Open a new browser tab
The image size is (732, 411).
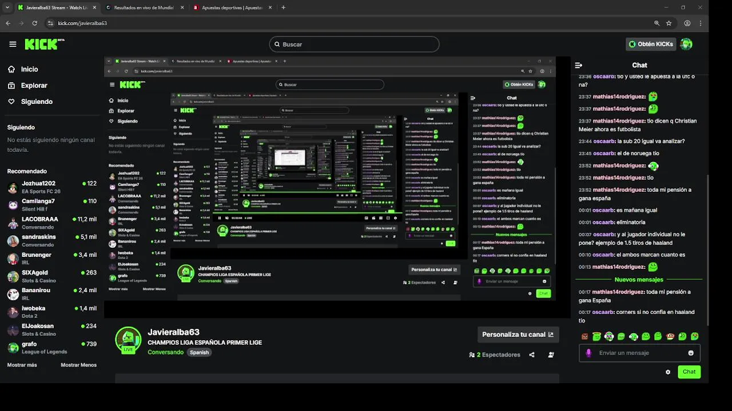284,7
